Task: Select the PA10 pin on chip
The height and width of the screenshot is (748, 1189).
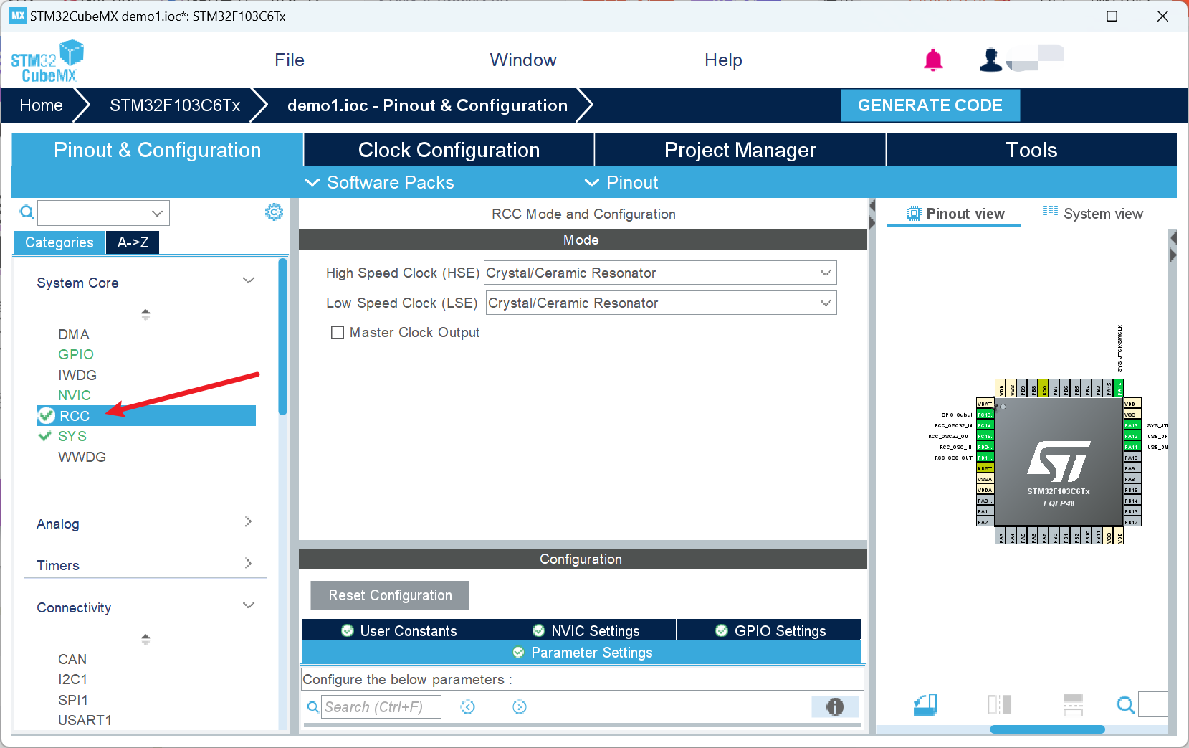Action: [1132, 458]
